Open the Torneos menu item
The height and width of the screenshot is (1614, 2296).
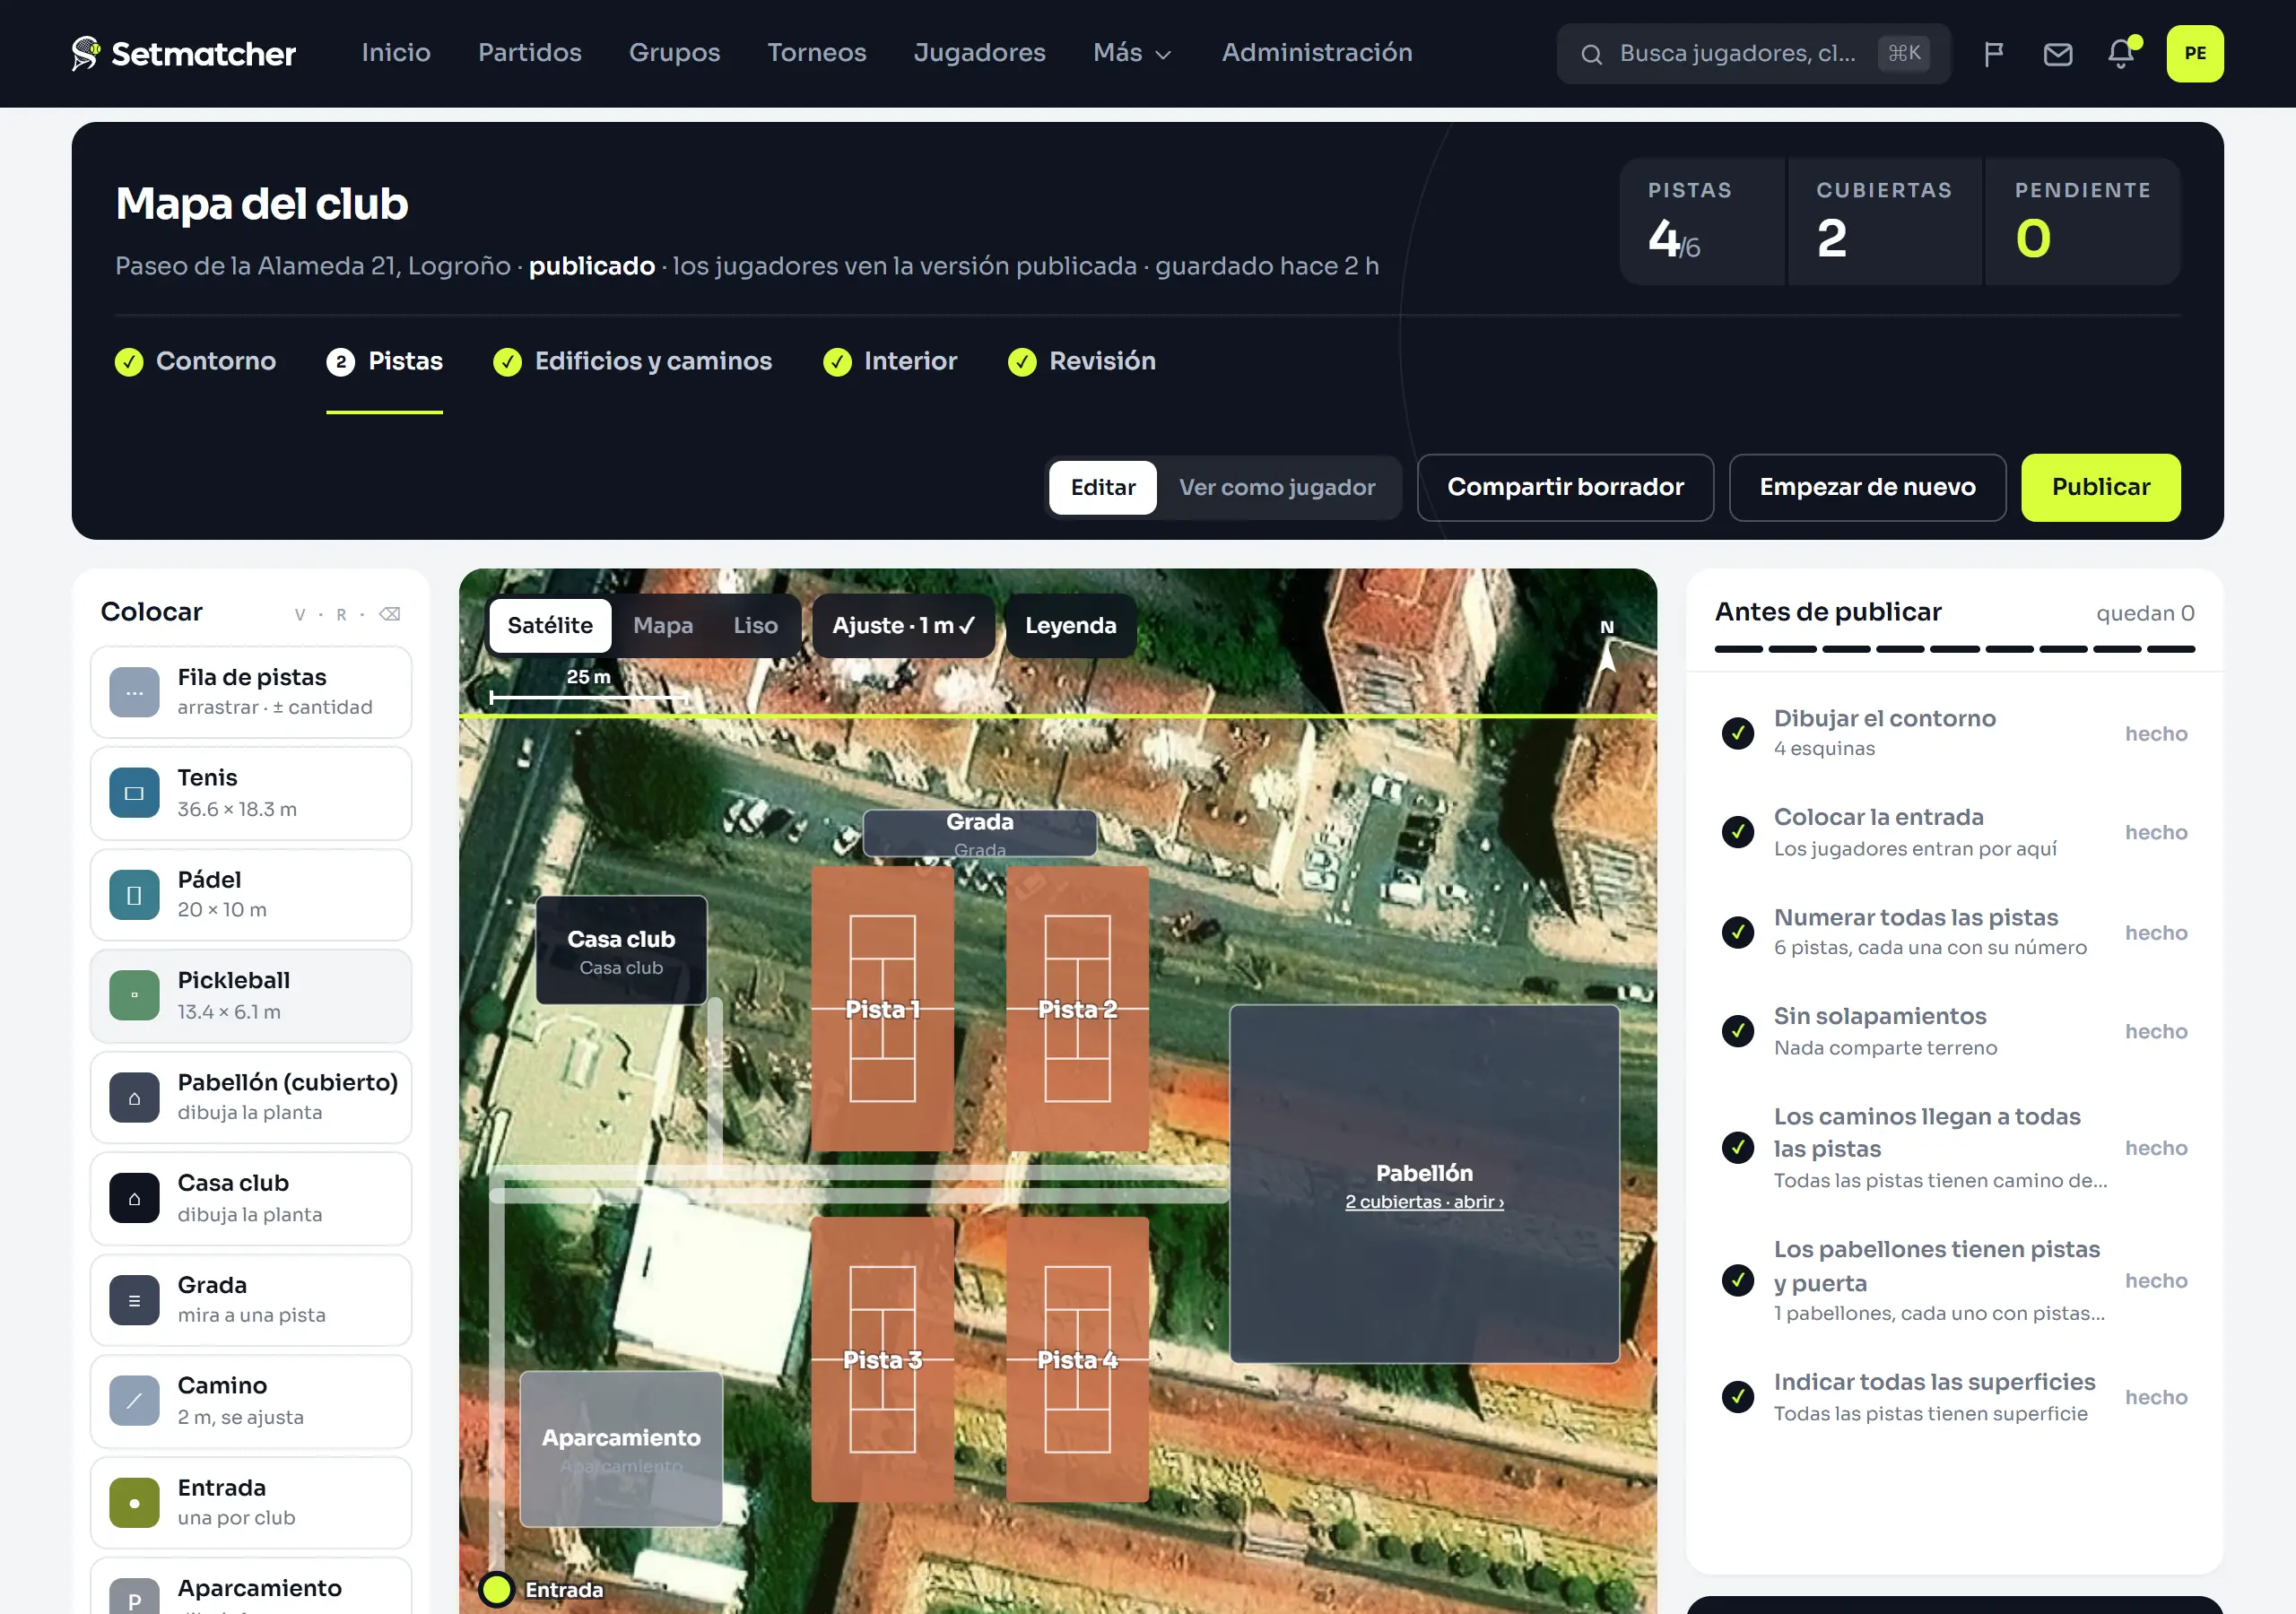click(x=816, y=53)
